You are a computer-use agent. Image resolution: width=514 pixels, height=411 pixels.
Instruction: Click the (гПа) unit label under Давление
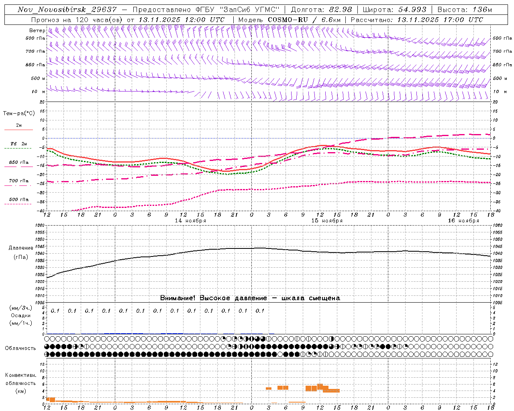20,257
